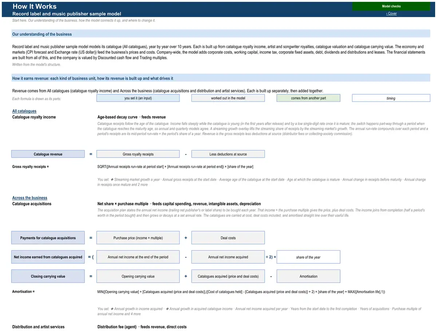Click the Amortisation box
Viewport: 437px width, 331px height.
click(308, 276)
